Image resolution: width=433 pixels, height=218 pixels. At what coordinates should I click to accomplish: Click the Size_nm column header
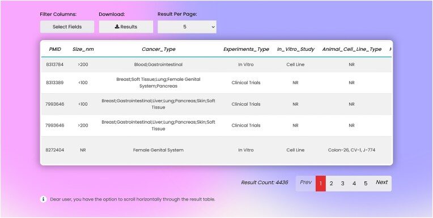pyautogui.click(x=83, y=49)
